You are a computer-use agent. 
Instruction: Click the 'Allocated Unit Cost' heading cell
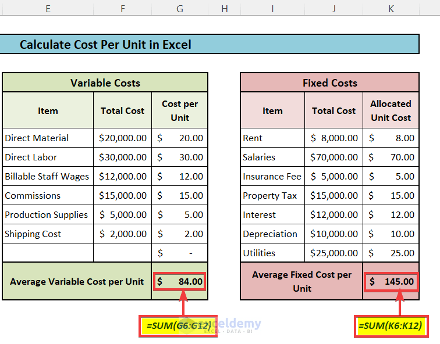(x=391, y=110)
